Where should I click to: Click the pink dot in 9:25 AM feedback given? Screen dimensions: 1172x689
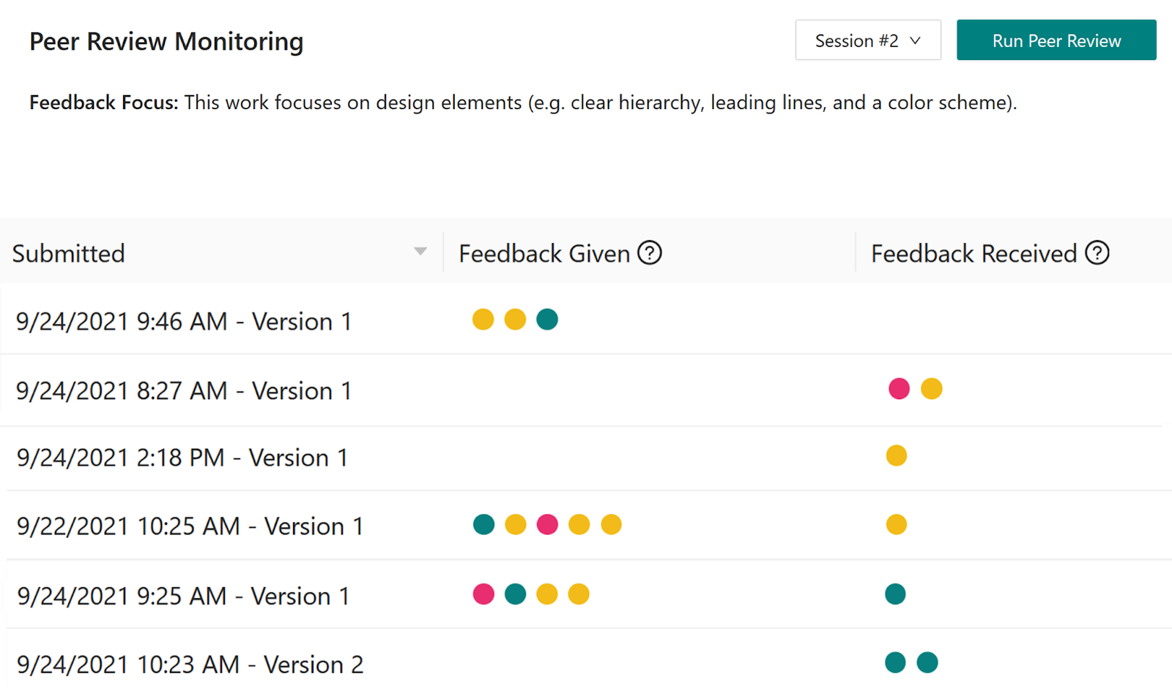tap(483, 594)
